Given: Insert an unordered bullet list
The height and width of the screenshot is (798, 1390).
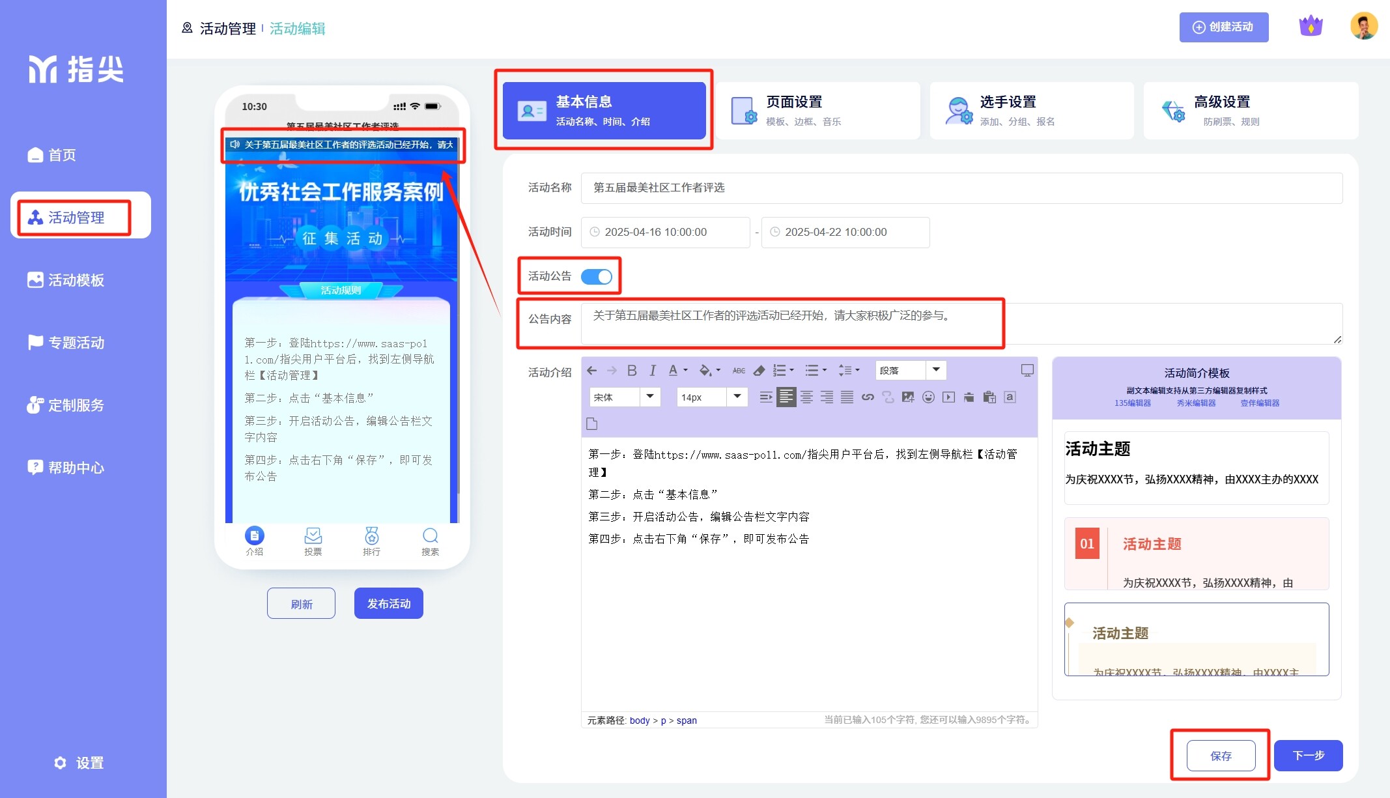Looking at the screenshot, I should click(x=812, y=371).
